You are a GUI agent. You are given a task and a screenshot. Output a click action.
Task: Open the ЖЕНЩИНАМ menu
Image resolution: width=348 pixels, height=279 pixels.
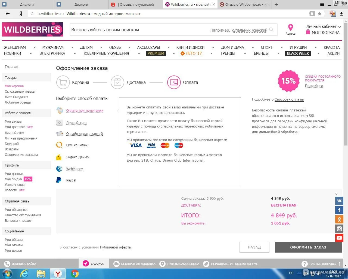15,47
